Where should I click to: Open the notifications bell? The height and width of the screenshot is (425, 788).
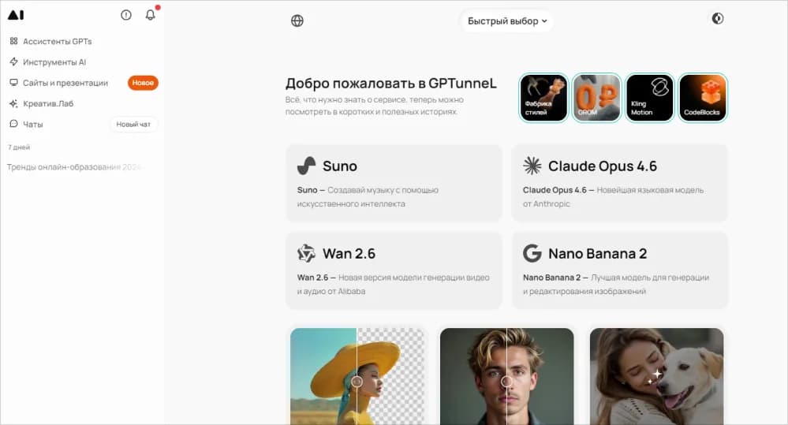150,15
